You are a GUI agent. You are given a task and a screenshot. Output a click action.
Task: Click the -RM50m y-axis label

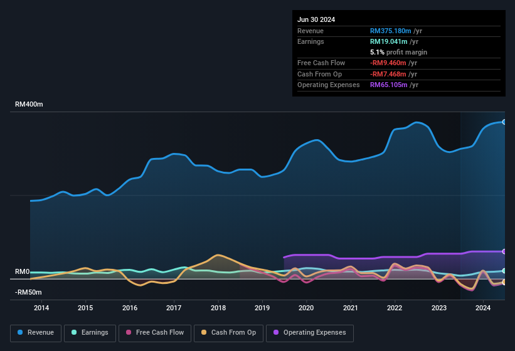pyautogui.click(x=28, y=292)
